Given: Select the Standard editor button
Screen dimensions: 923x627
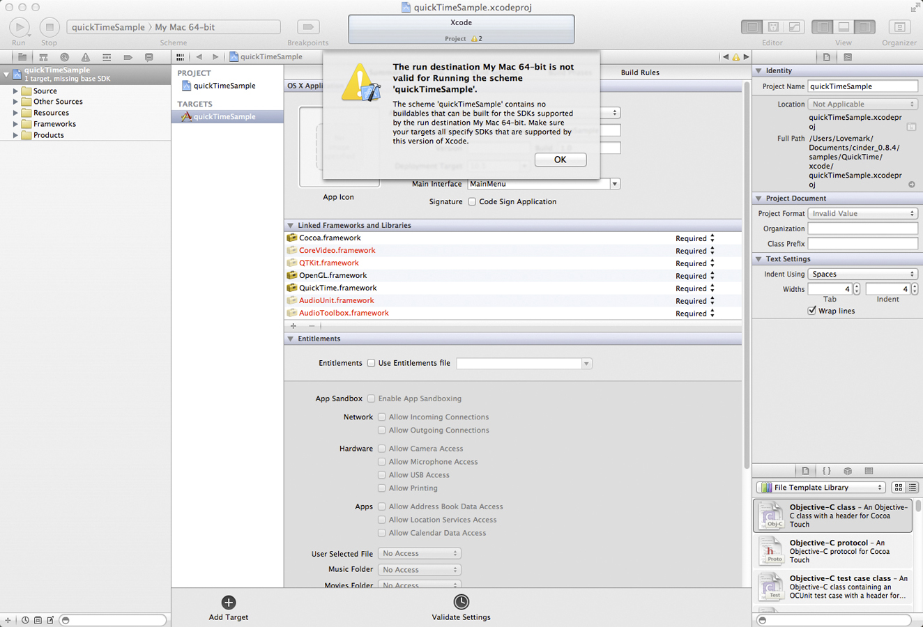Looking at the screenshot, I should pyautogui.click(x=752, y=27).
